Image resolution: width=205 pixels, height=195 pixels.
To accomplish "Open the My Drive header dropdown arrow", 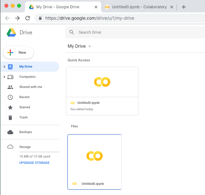I will coord(90,46).
